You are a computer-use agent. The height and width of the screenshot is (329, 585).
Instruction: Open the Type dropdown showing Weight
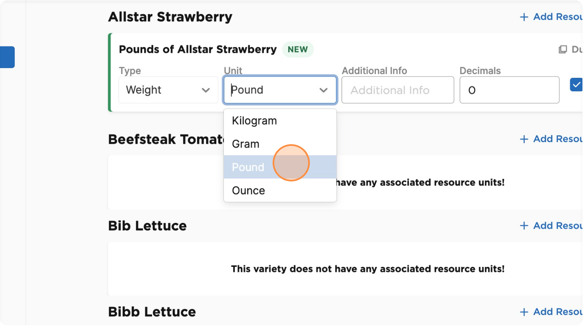[168, 90]
